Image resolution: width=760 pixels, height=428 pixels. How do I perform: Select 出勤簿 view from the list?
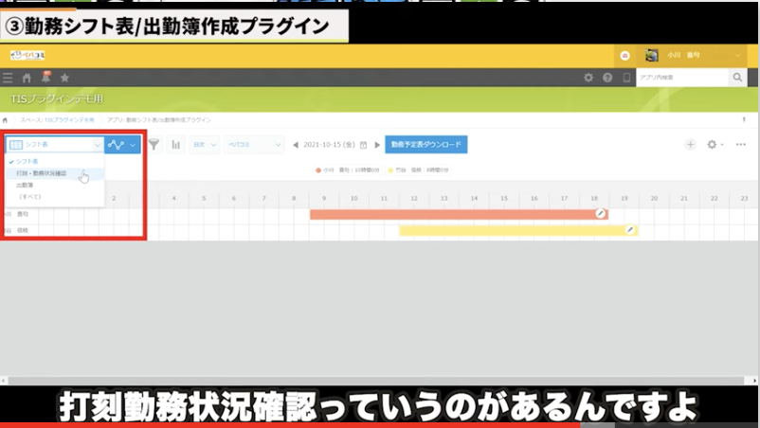25,185
